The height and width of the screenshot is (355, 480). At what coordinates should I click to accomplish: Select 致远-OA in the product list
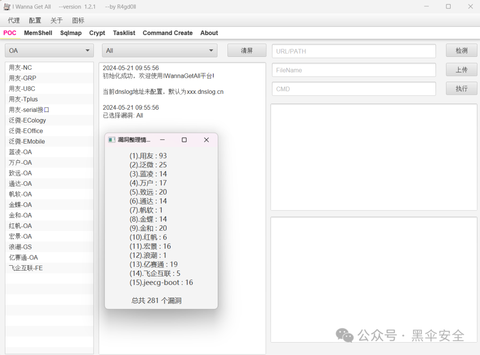(49, 173)
